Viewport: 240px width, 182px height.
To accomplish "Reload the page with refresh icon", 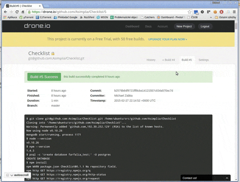I will (x=17, y=12).
